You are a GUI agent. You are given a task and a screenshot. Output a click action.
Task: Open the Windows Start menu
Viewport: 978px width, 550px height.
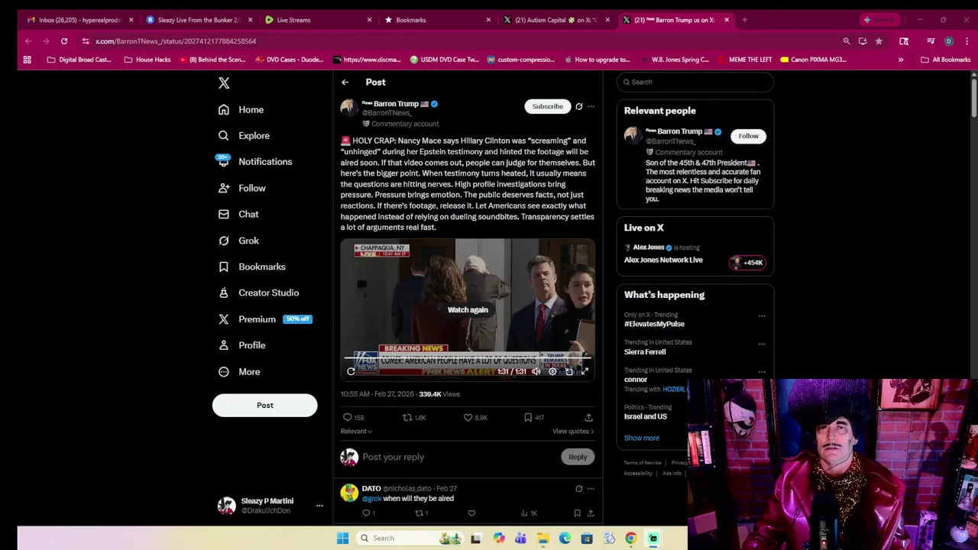pyautogui.click(x=343, y=539)
